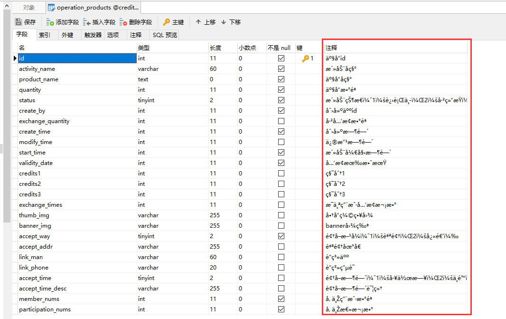Screen dimensions: 506x319
Task: Toggle not-null checkbox for banner_img
Action: coord(281,226)
